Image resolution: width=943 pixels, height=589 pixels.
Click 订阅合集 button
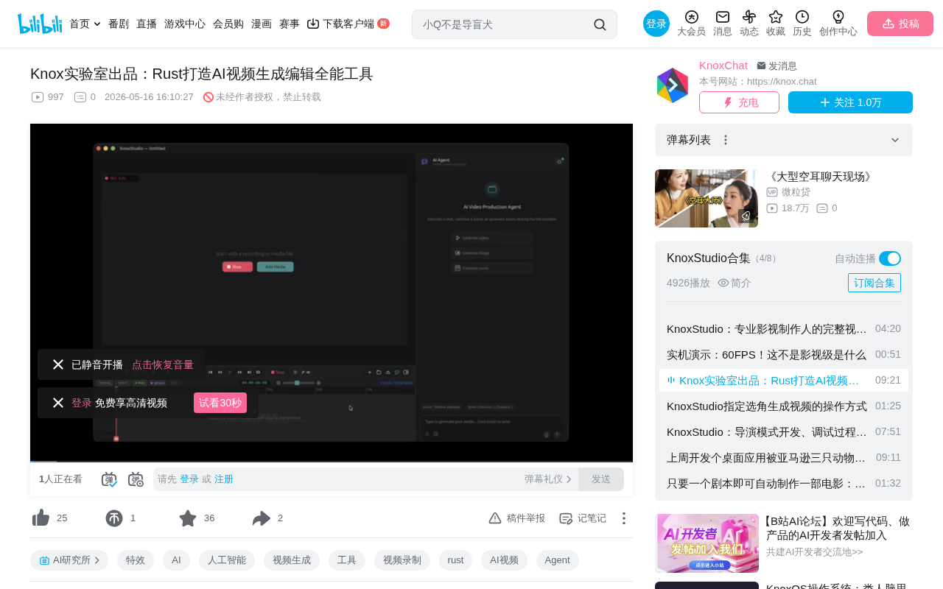pos(874,283)
